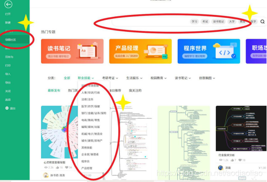Screen dimensions: 267x182
Task: Switch to the 每日推荐 tab
Action: [115, 90]
